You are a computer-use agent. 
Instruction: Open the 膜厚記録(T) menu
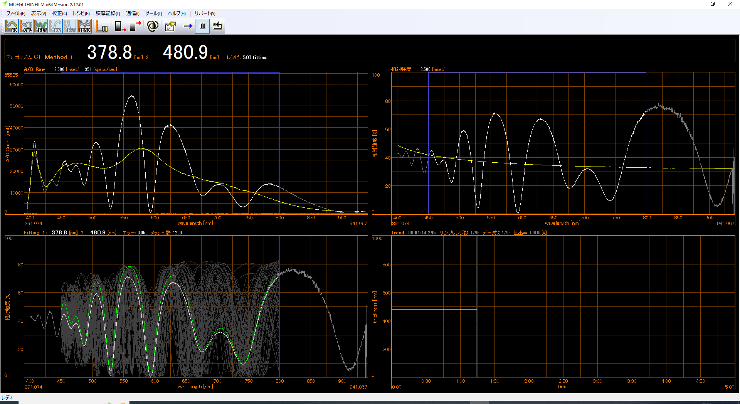click(x=108, y=13)
